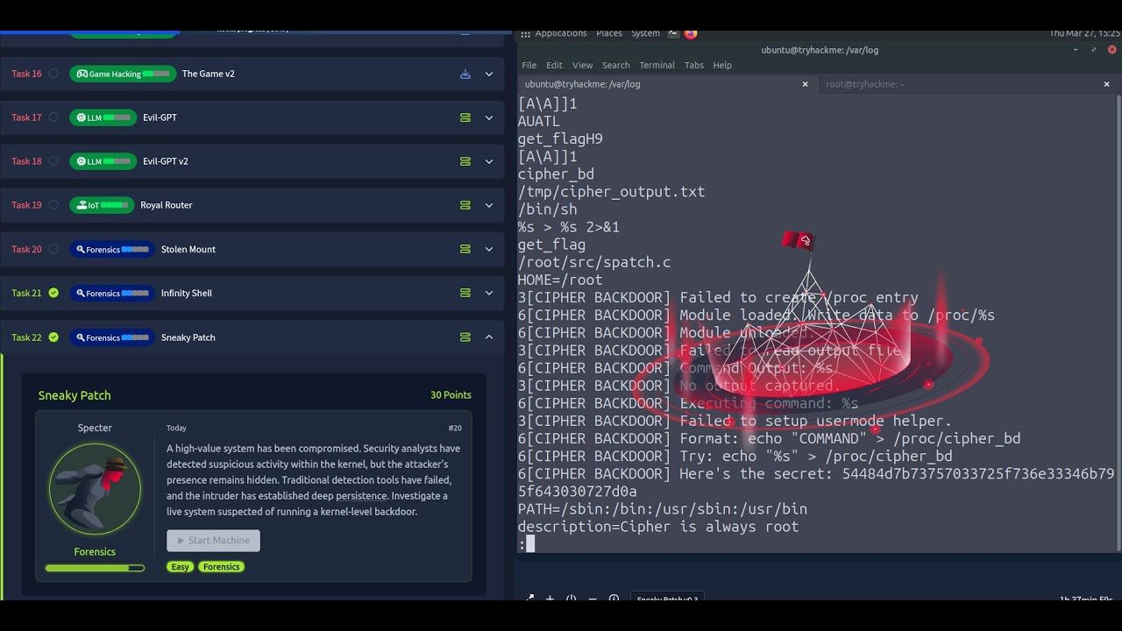
Task: Collapse Task 22 Sneaky Patch chevron
Action: (489, 337)
